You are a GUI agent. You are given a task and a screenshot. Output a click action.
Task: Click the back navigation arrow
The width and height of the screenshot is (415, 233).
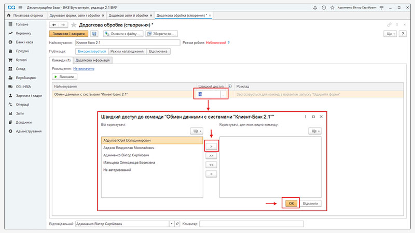tap(54, 25)
